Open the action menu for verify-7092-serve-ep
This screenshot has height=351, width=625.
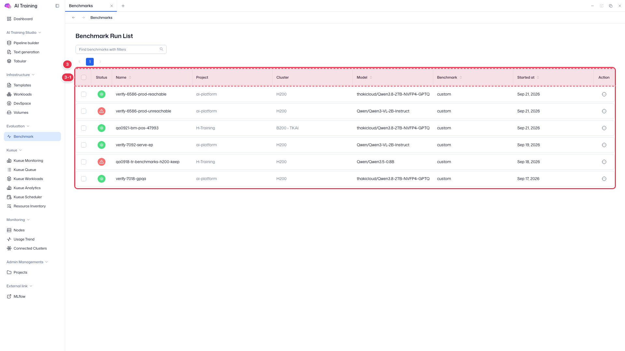(x=604, y=145)
